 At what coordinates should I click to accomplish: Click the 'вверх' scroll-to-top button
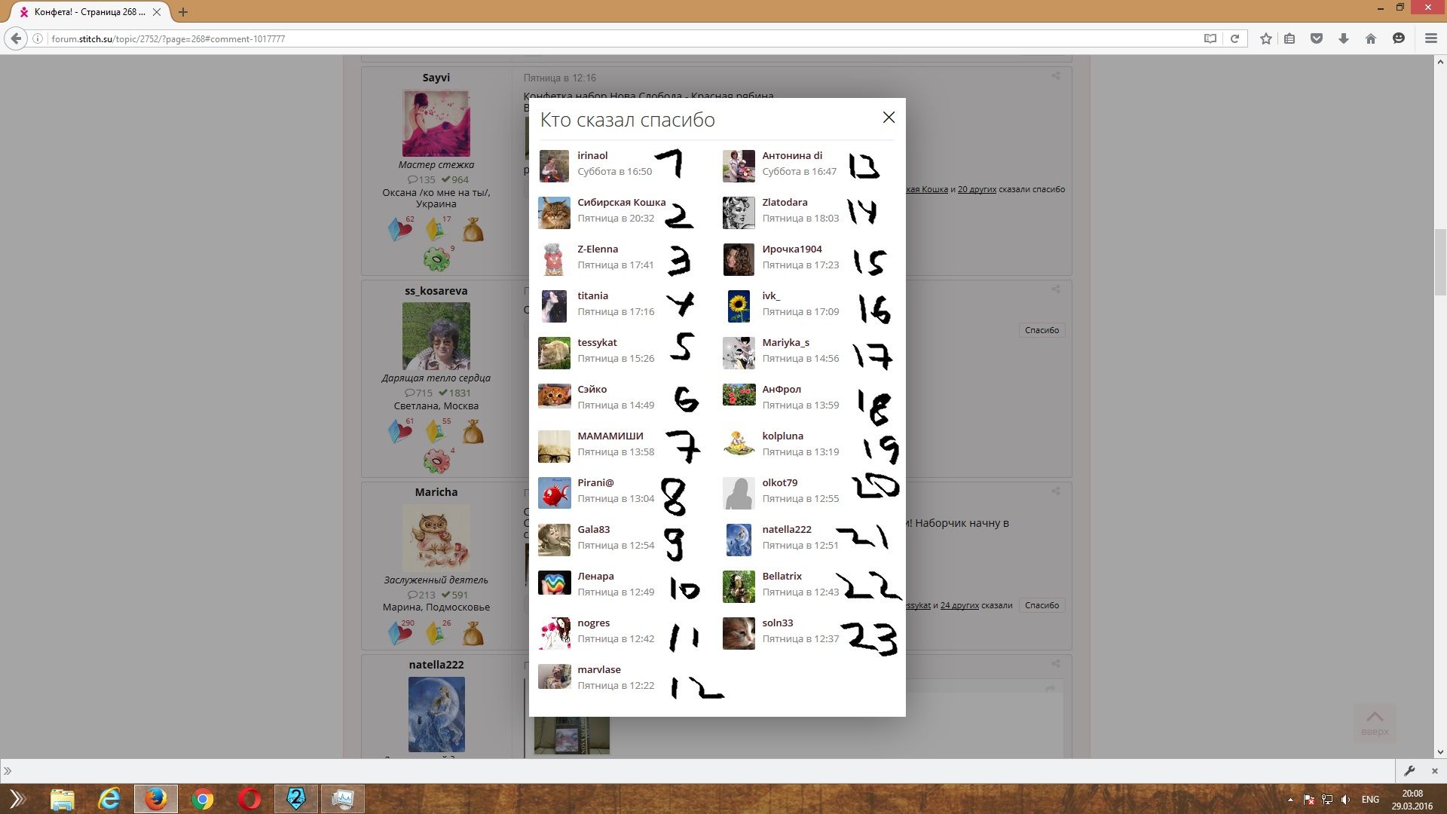(x=1375, y=722)
